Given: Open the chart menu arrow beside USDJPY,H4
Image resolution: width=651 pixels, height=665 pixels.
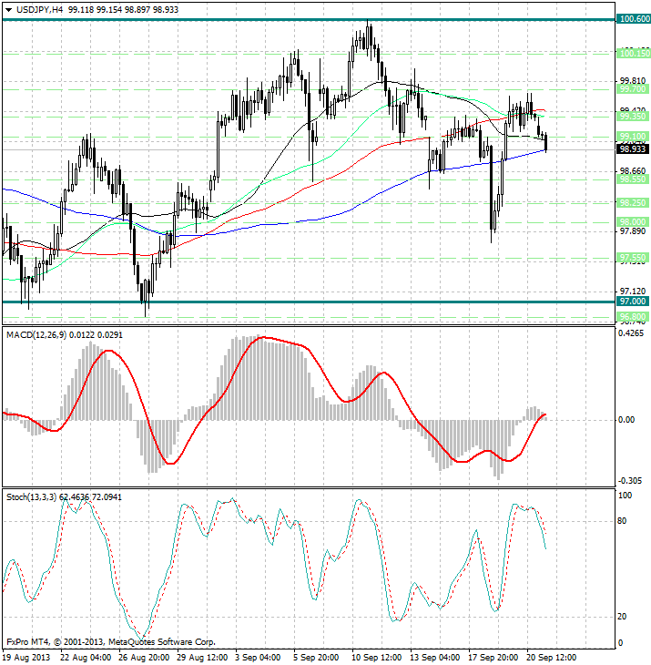Looking at the screenshot, I should (8, 10).
